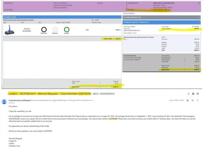Click the 'Credit Card' payment info line
This screenshot has height=147, width=204.
click(x=164, y=3)
